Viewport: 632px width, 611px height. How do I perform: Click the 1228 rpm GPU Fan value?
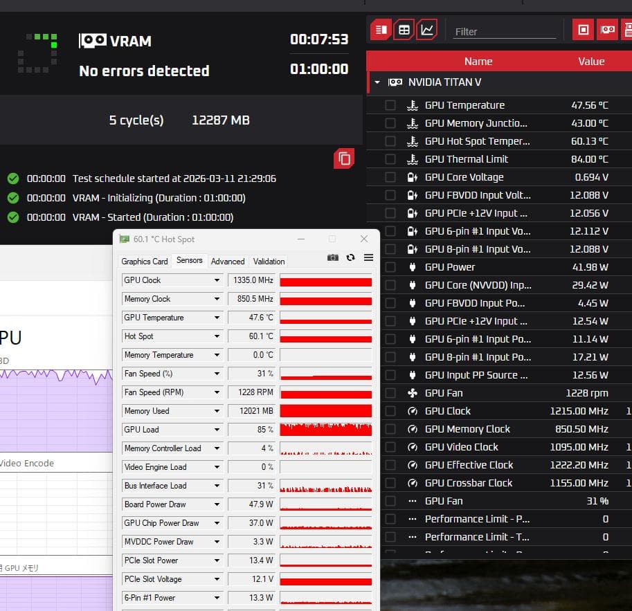point(587,393)
